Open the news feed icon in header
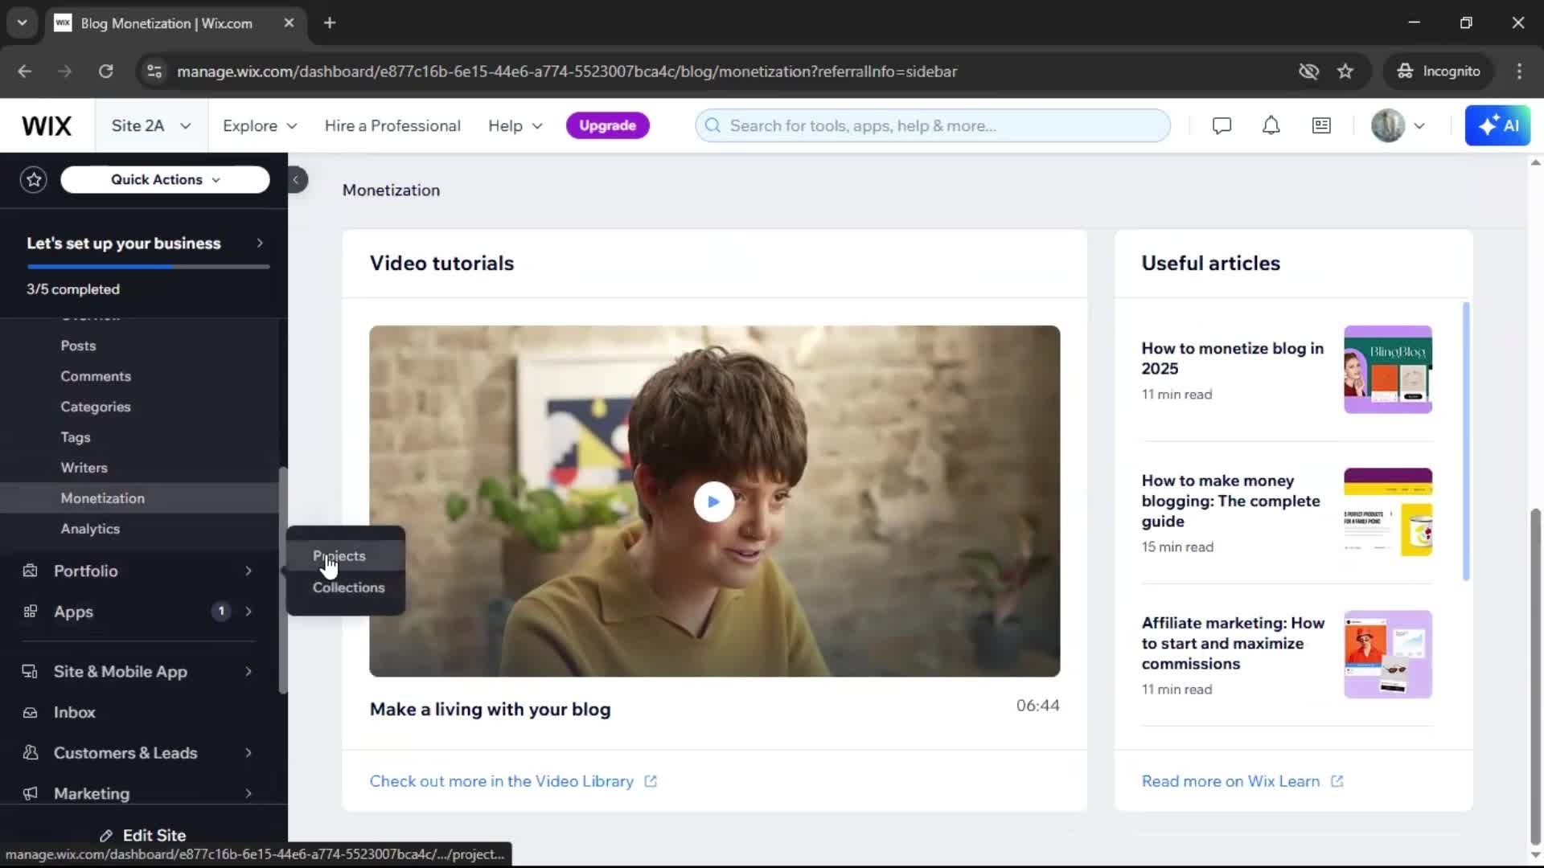The image size is (1544, 868). tap(1321, 125)
